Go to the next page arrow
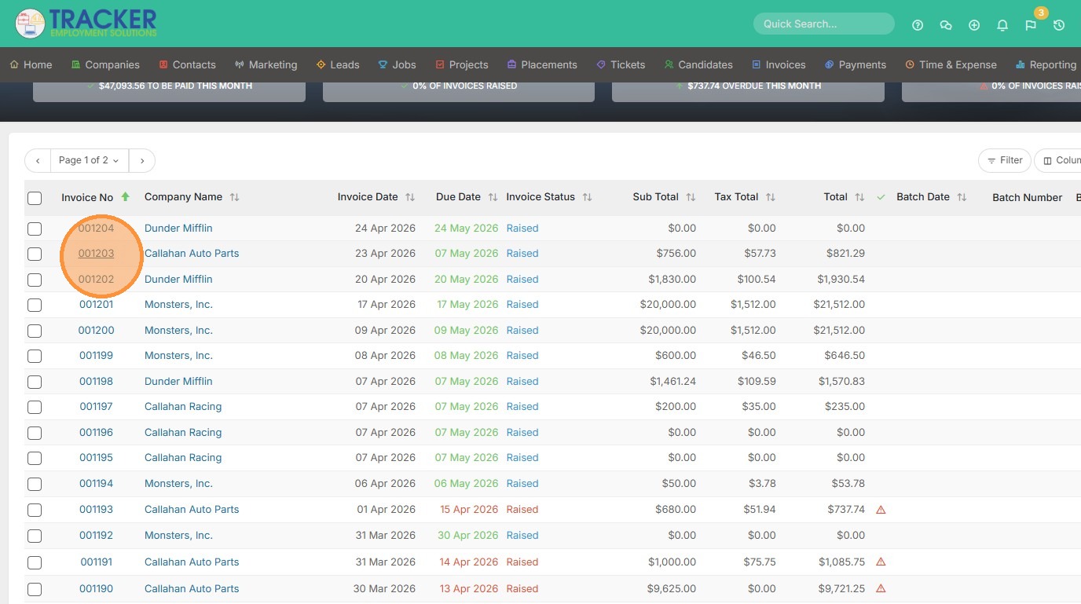1081x604 pixels. coord(142,160)
